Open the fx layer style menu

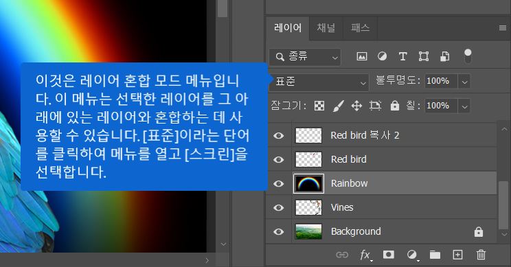click(365, 255)
